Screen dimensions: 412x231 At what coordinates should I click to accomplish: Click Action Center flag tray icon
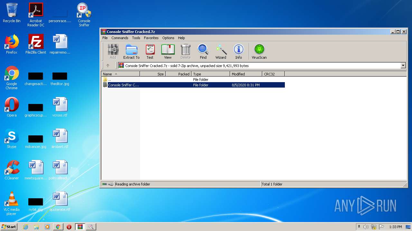tap(381, 227)
